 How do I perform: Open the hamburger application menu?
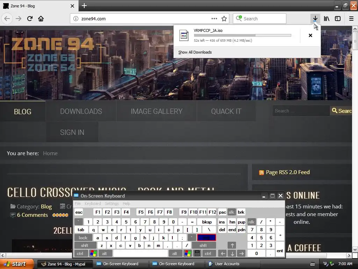(x=351, y=19)
